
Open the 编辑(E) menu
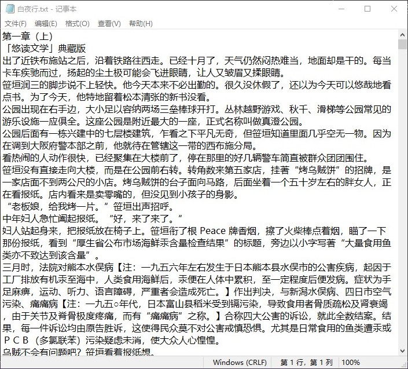(x=46, y=24)
